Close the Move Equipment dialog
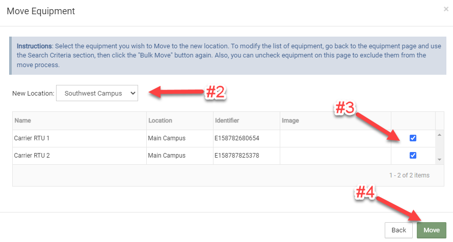This screenshot has height=242, width=453. tap(446, 9)
